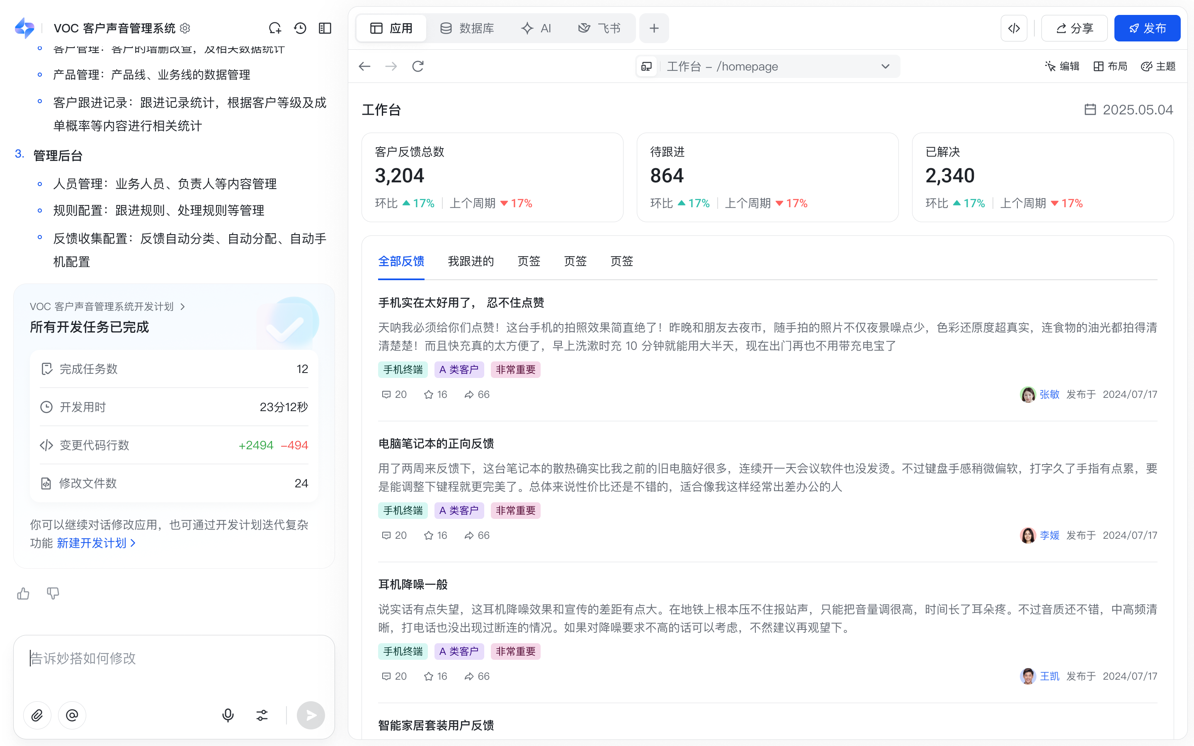Open chat adjustment sliders icon
The width and height of the screenshot is (1194, 746).
262,715
